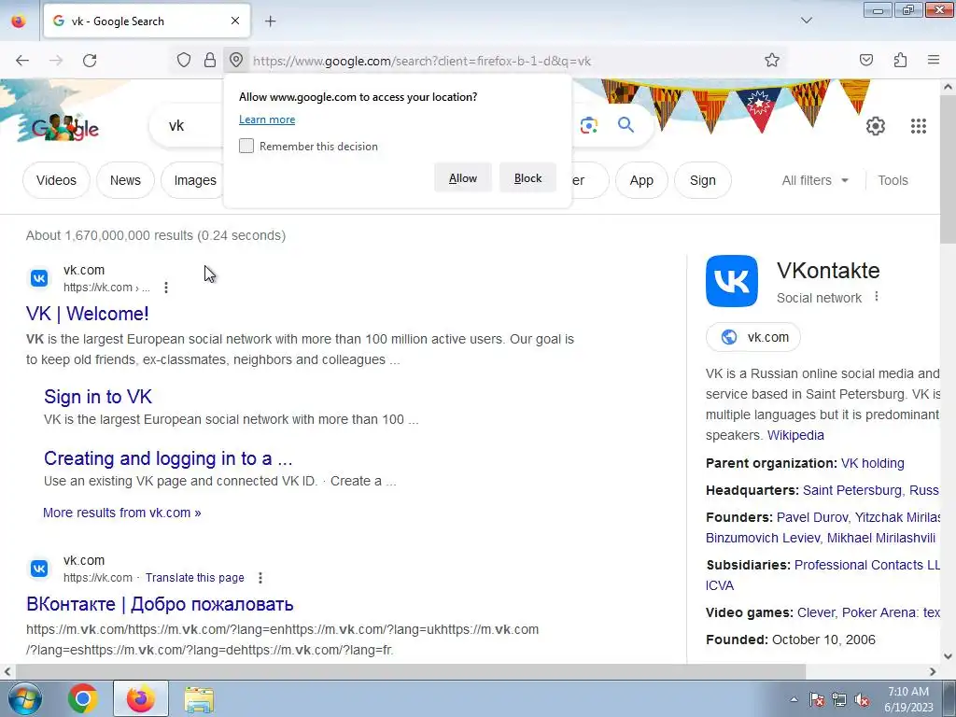Screen dimensions: 956x717
Task: Click the network tray icon
Action: pos(839,699)
